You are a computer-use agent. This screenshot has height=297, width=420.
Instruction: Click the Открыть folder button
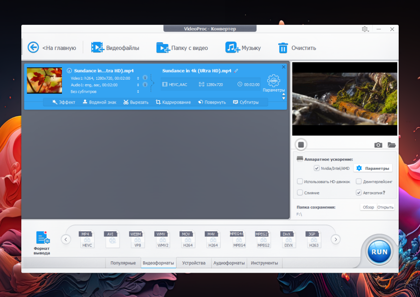pyautogui.click(x=385, y=207)
